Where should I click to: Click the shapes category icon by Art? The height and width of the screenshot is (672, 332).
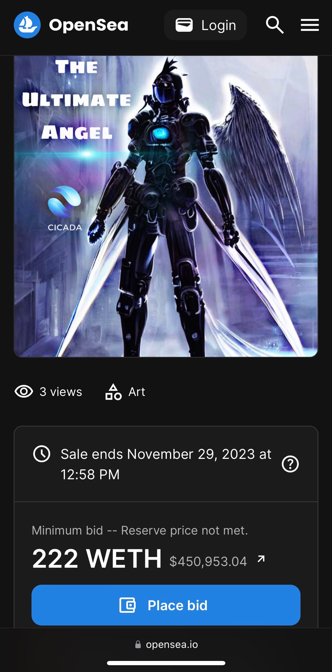pos(114,392)
